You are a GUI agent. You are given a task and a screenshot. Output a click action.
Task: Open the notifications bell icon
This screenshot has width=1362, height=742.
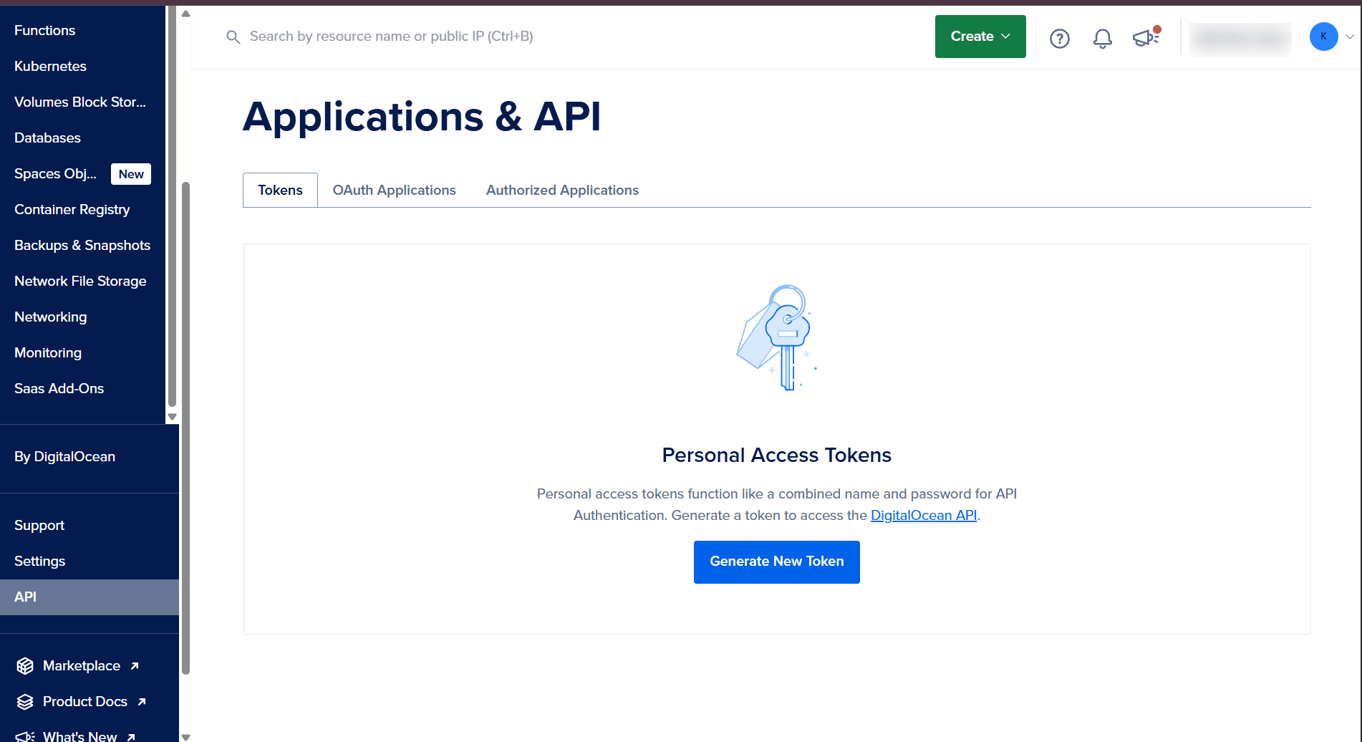point(1102,38)
